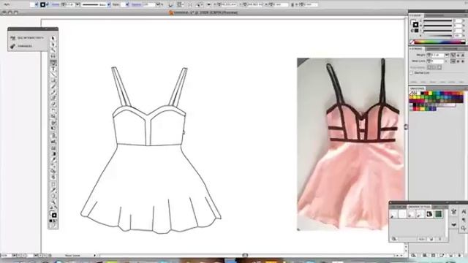The image size is (468, 263).
Task: Enable the Dashed Line checkbox
Action: pyautogui.click(x=412, y=73)
